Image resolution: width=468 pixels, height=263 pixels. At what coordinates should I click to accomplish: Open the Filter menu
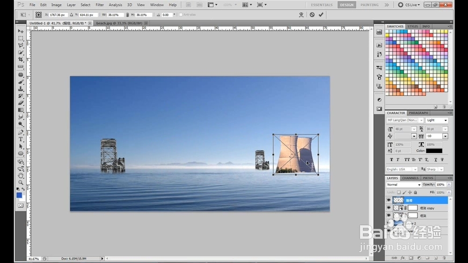tap(100, 5)
